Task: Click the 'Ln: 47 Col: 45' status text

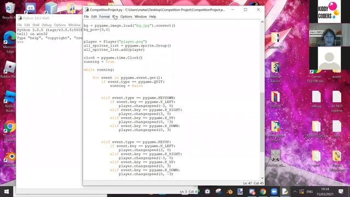Action: 253,183
